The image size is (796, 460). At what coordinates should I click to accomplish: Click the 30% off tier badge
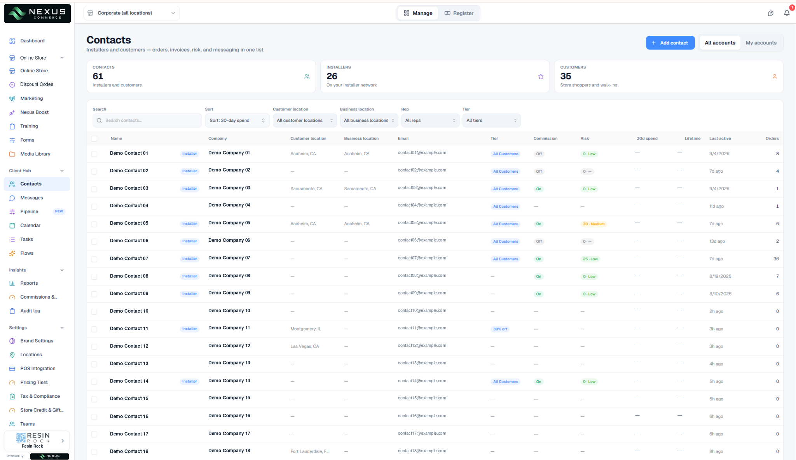[500, 329]
